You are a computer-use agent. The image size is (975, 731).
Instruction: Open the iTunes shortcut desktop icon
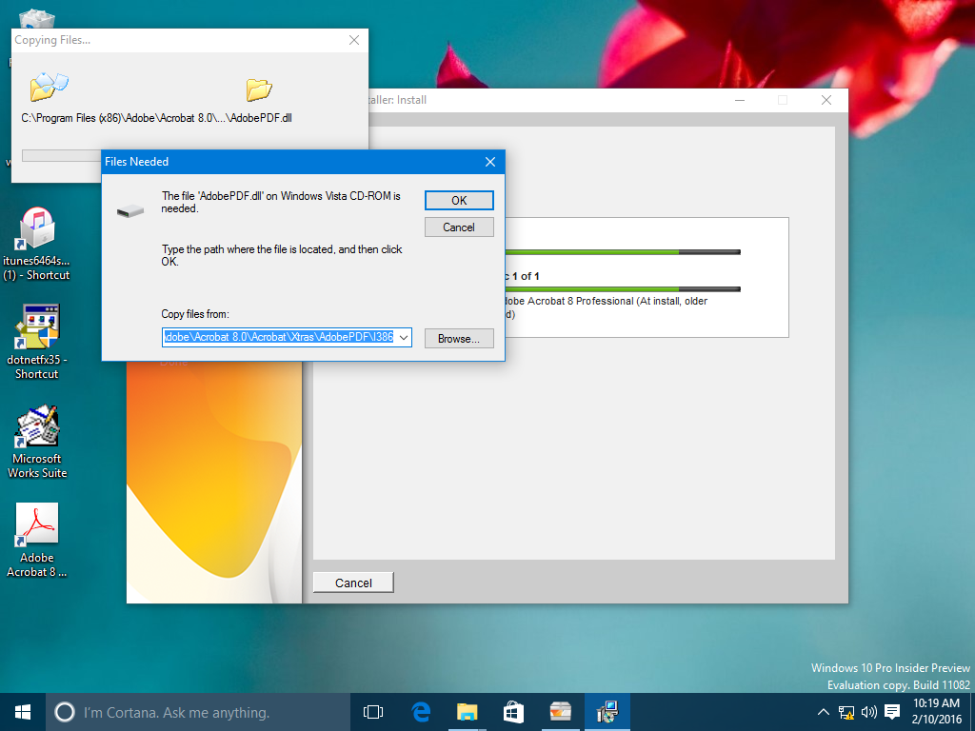[37, 244]
